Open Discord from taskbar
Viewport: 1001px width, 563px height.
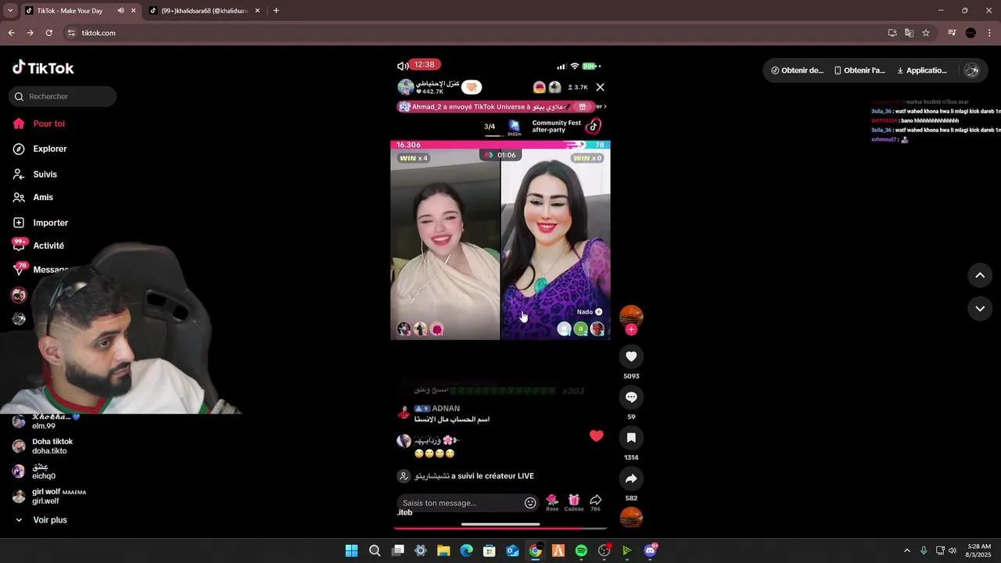(x=650, y=550)
